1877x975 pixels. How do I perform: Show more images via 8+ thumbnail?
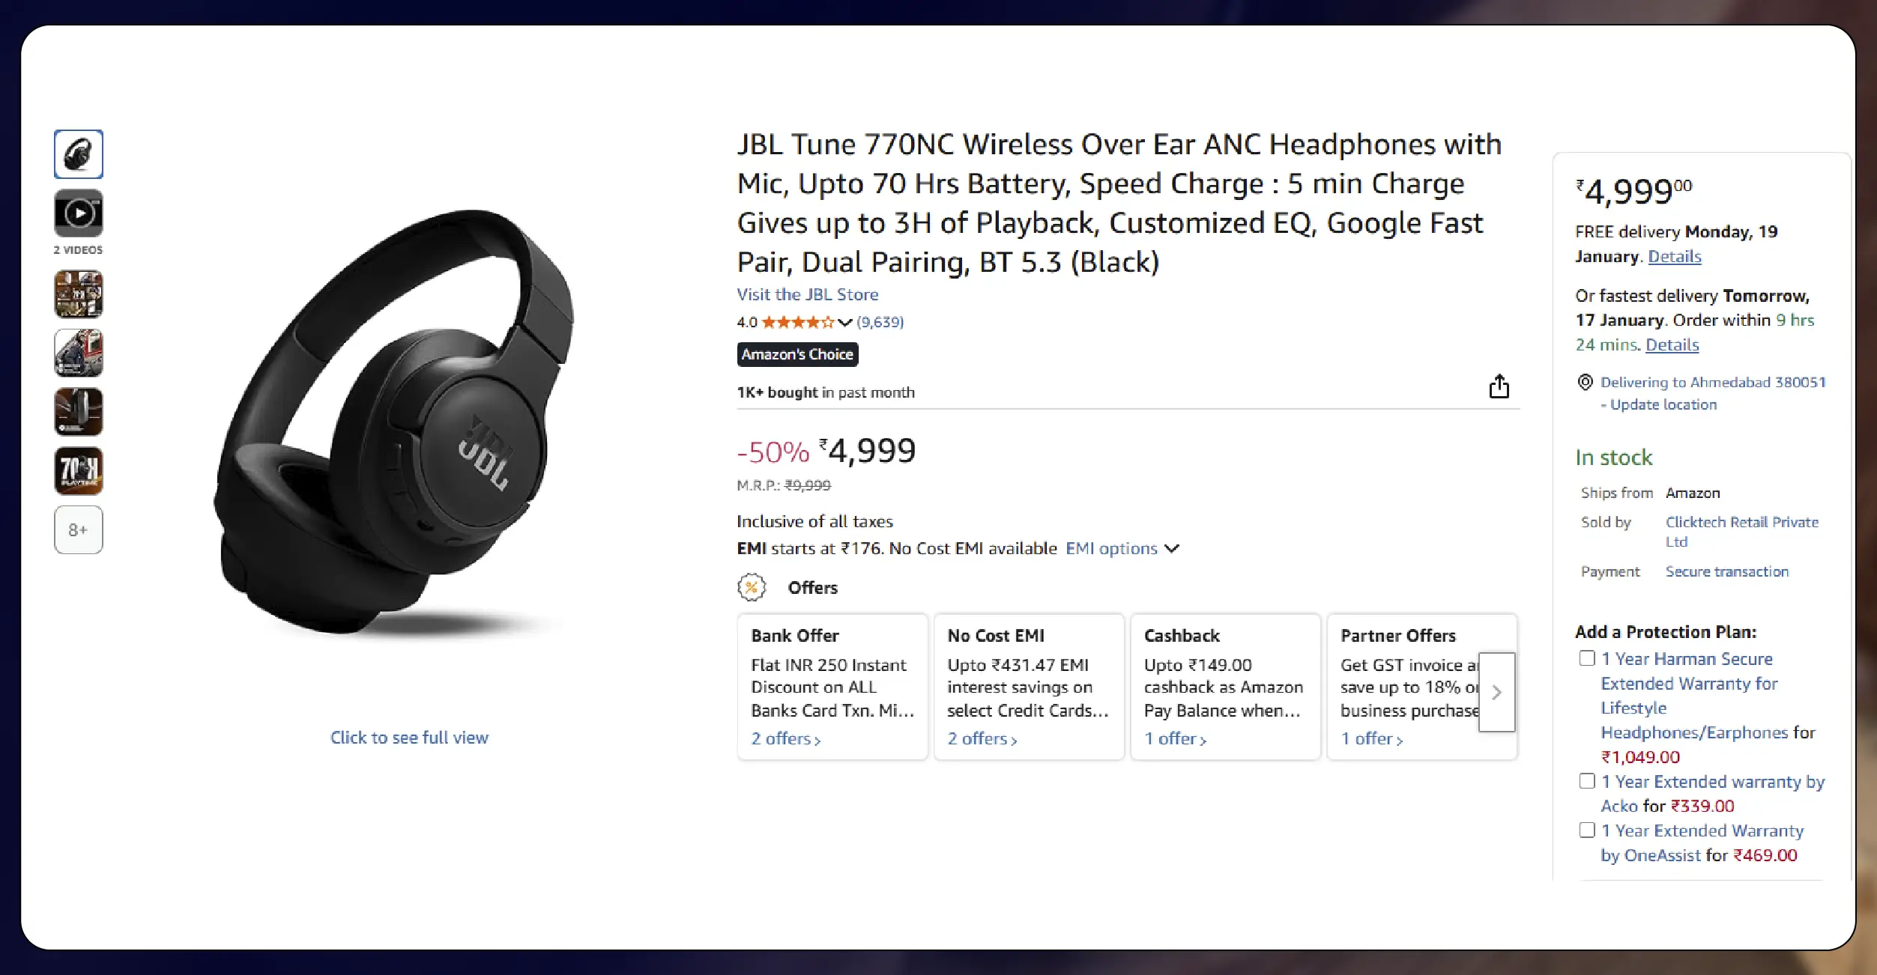79,530
